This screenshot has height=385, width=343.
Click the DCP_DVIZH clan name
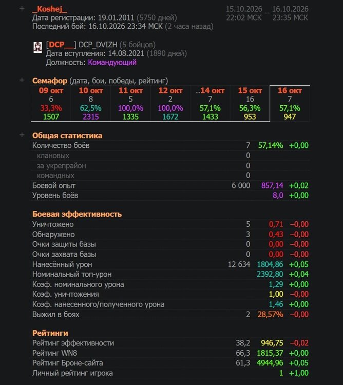coord(98,45)
